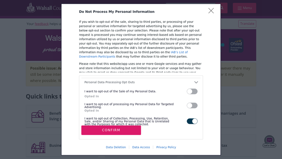Toggle opt-out of Sale of Personal Data
Viewport: 282px width, 159px height.
point(192,92)
